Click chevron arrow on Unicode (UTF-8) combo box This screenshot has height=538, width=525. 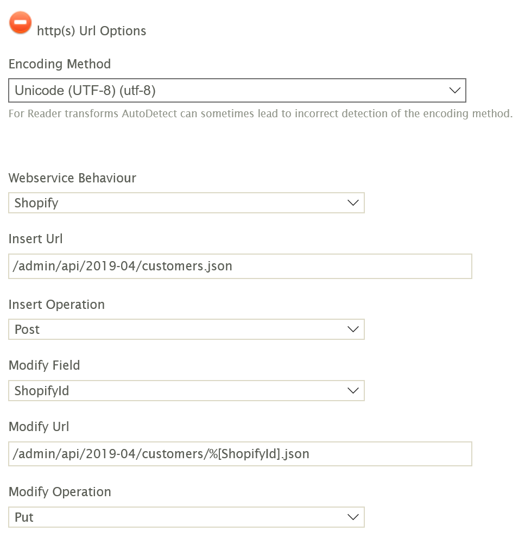pos(455,91)
